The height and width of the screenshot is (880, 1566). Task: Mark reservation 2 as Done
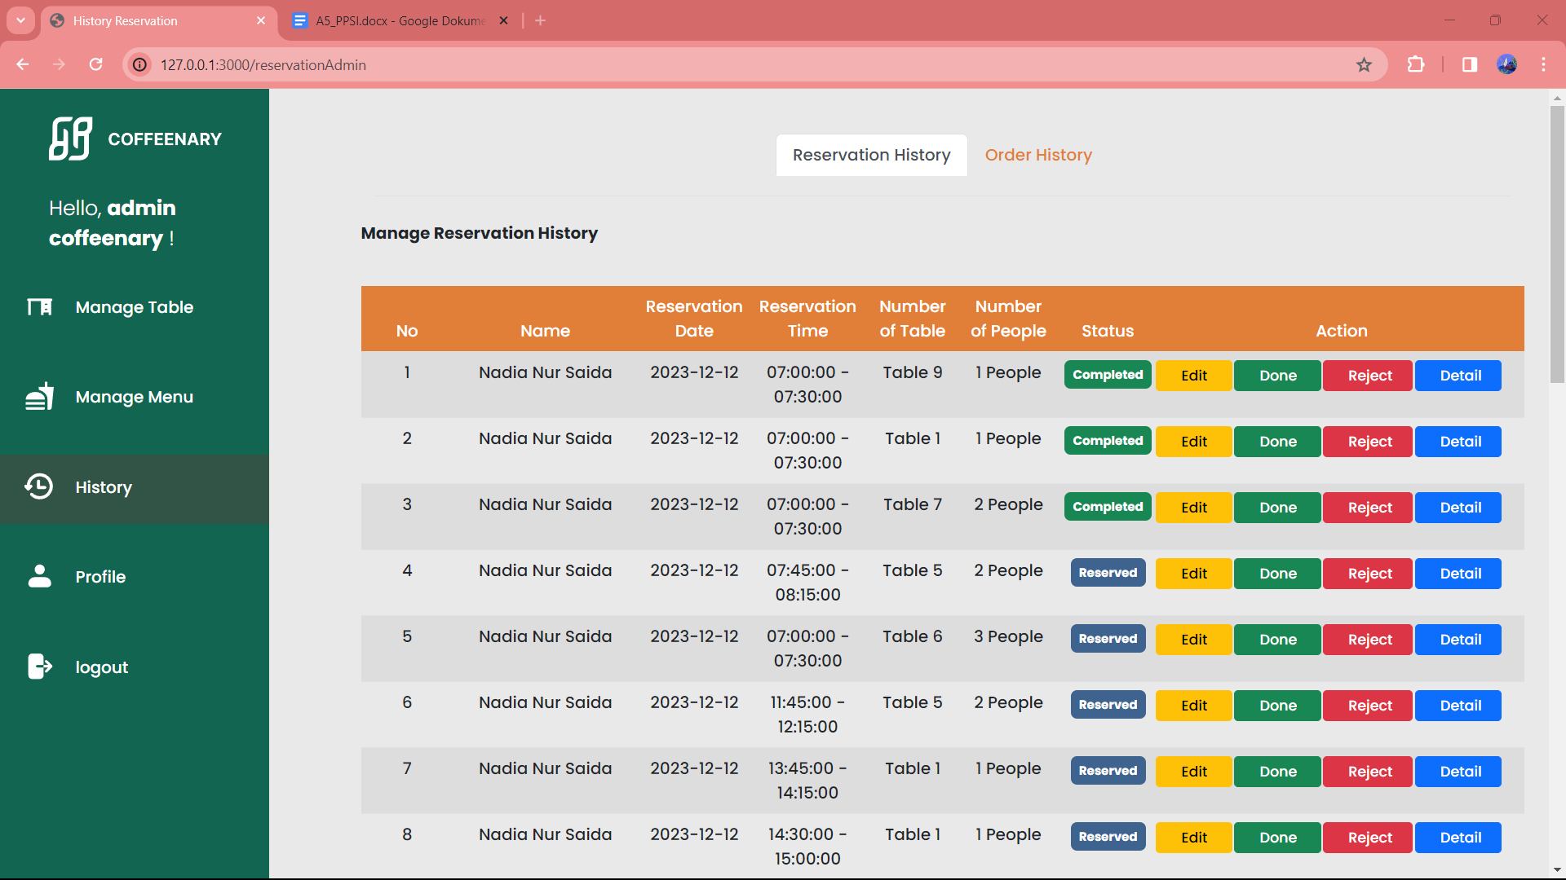point(1277,442)
